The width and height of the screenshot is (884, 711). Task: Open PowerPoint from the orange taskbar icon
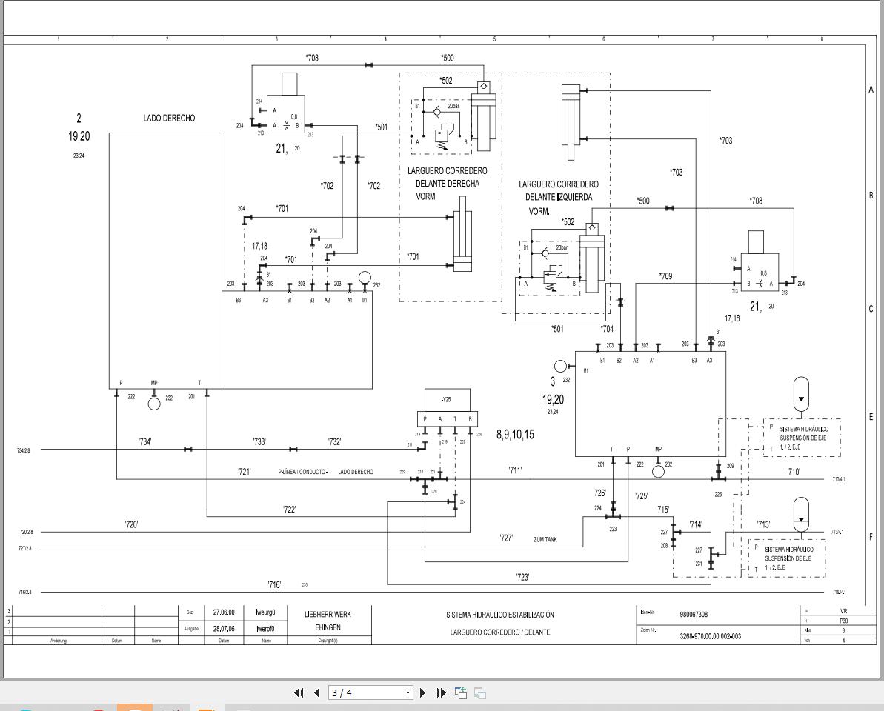click(134, 707)
